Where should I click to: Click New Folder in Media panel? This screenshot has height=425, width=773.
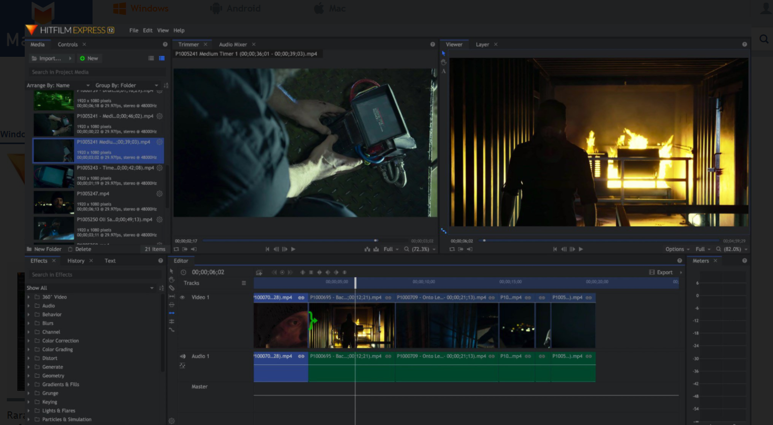[x=44, y=249]
